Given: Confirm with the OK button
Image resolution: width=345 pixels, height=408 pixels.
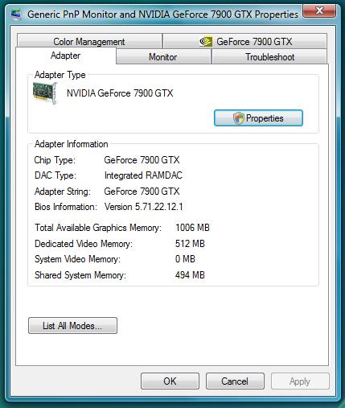Looking at the screenshot, I should pos(170,381).
